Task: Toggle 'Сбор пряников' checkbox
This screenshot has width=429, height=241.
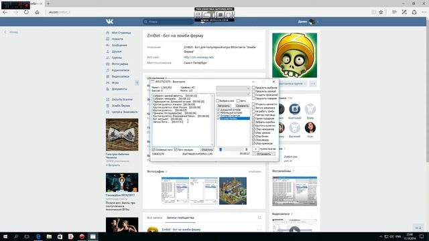Action: 253,143
